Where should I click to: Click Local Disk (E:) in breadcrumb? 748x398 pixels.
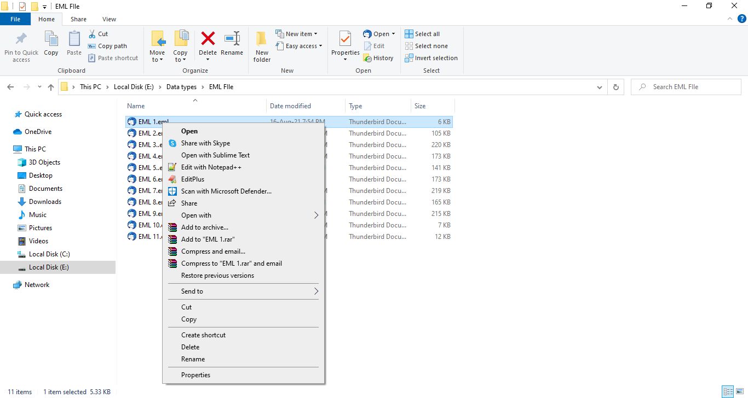click(x=134, y=87)
